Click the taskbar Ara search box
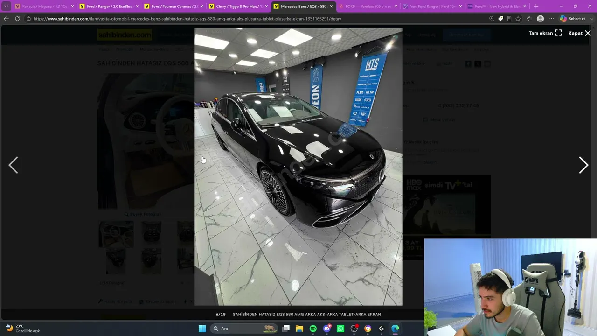Viewport: 597px width, 336px height. tap(244, 329)
